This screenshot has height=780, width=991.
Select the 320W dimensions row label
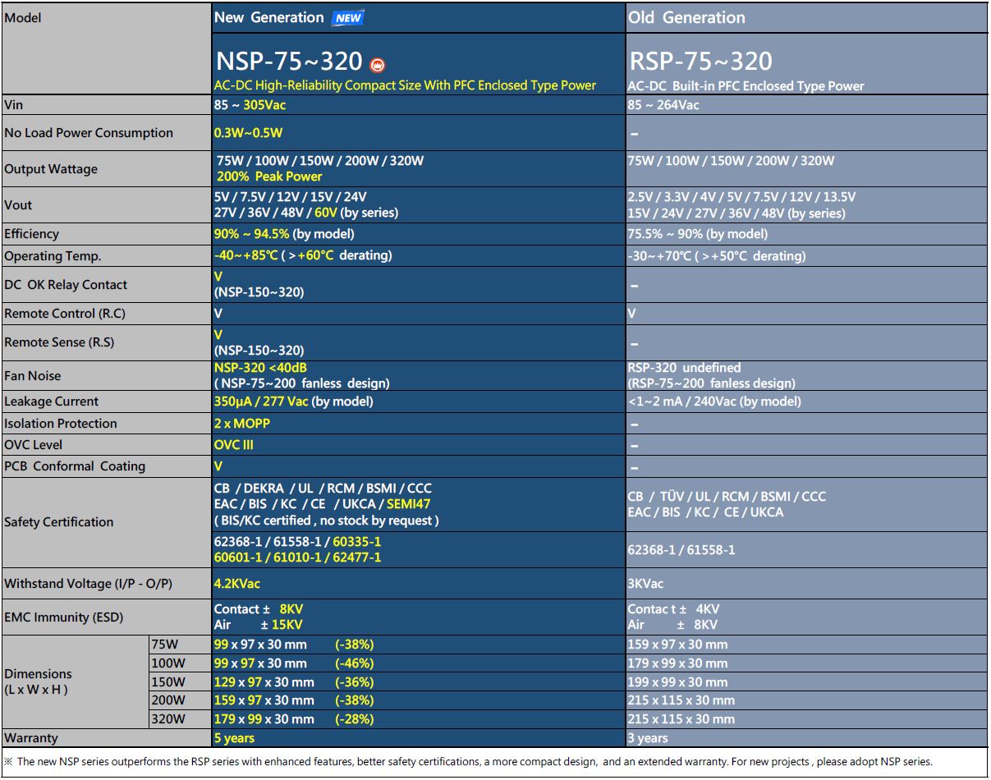pos(168,719)
